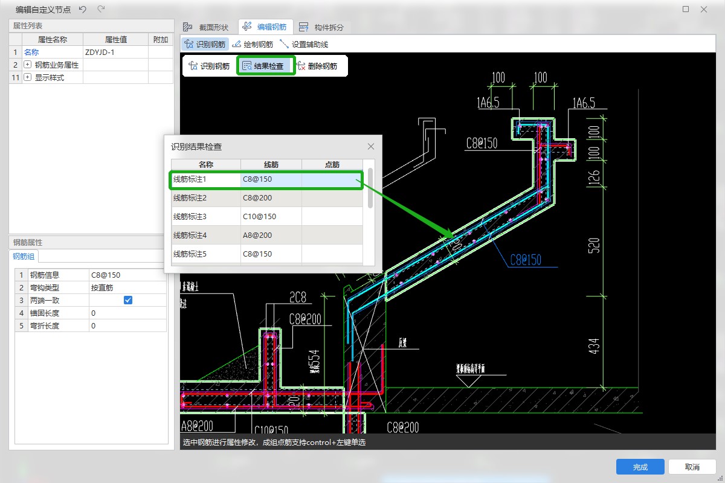Switch to the 截面形状 tab
This screenshot has width=725, height=483.
[205, 27]
